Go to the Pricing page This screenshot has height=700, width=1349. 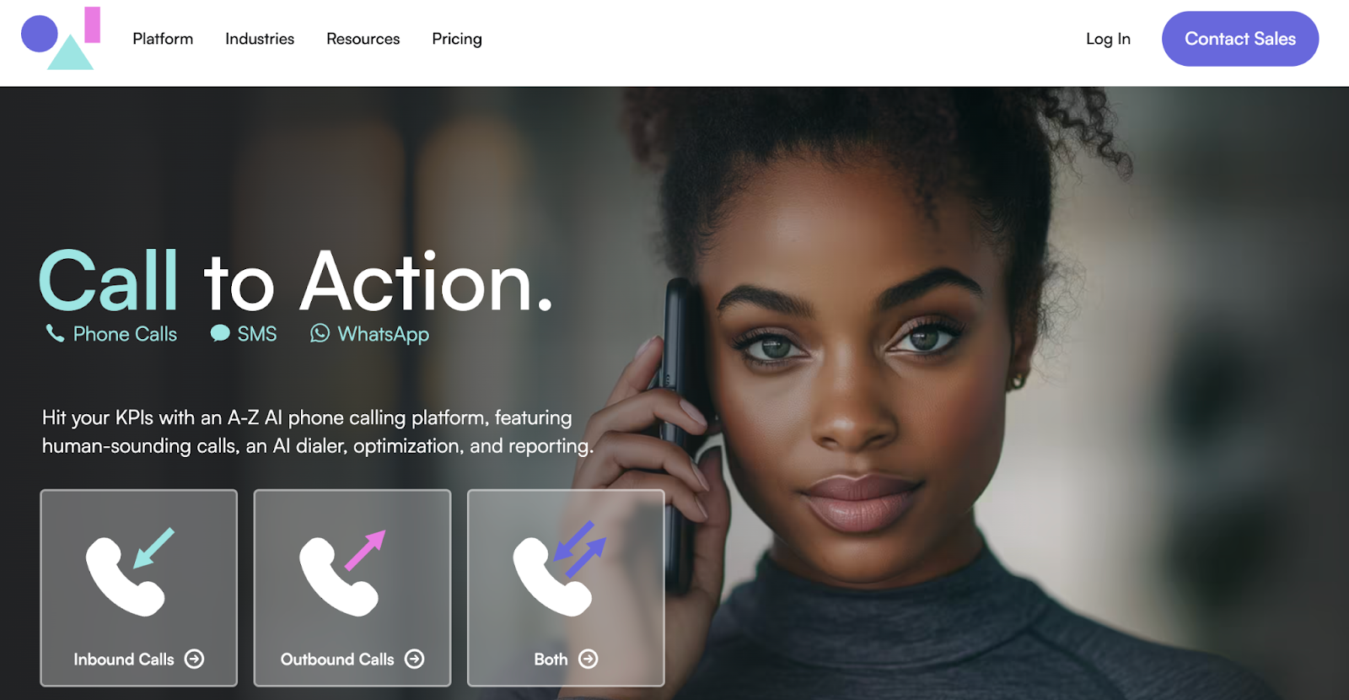coord(457,39)
